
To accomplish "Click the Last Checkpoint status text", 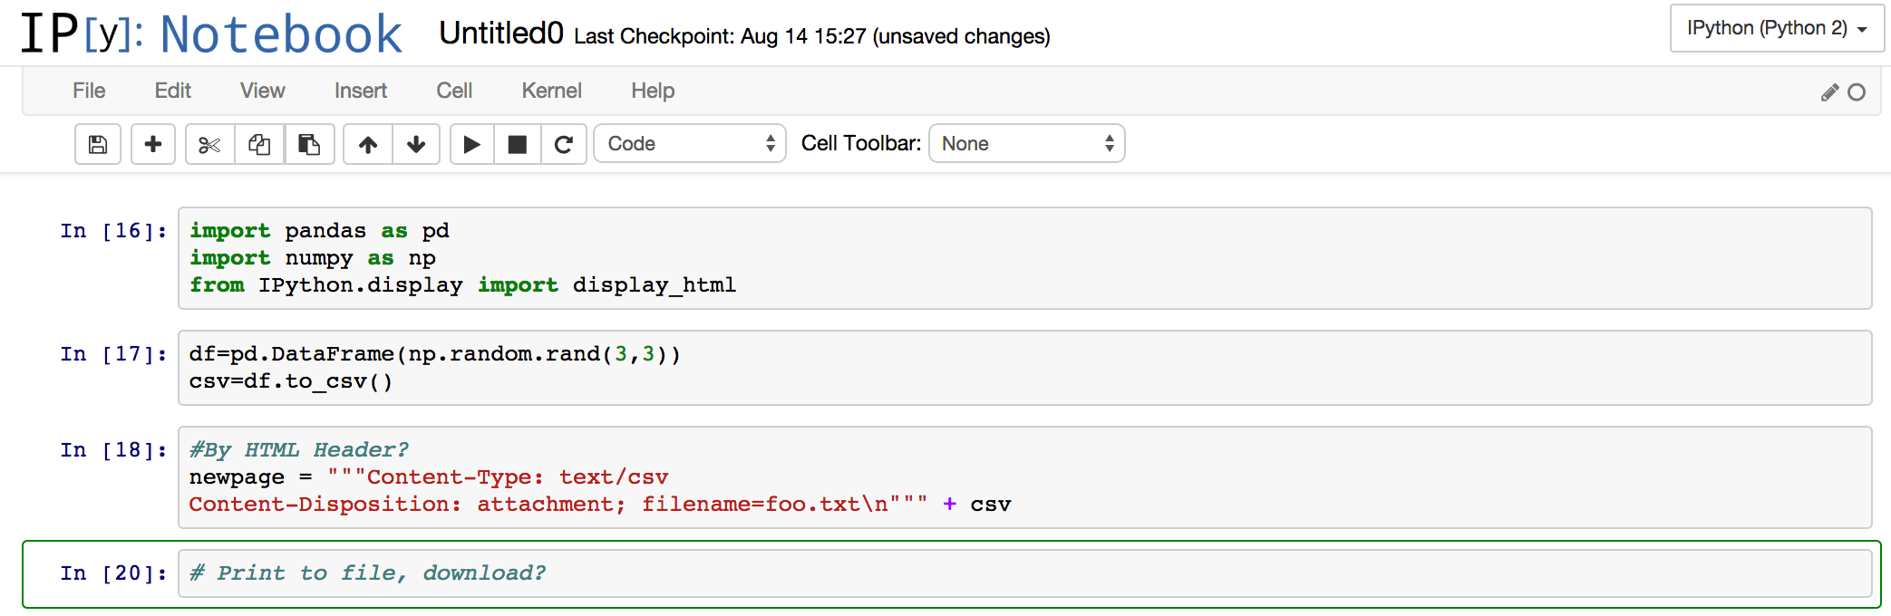I will point(812,36).
